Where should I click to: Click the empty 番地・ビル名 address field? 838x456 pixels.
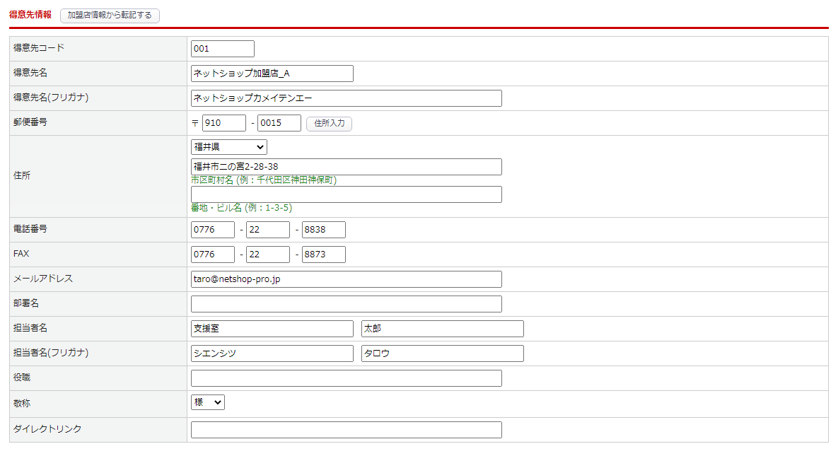point(346,194)
